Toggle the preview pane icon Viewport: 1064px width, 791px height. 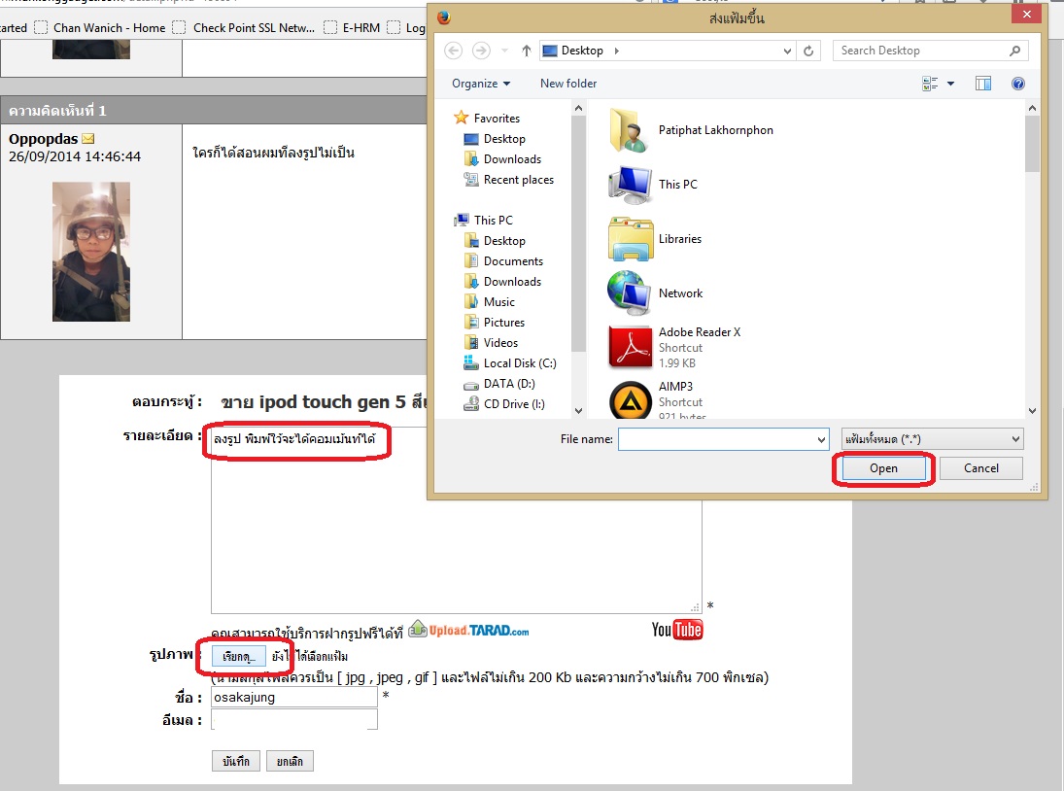[983, 84]
